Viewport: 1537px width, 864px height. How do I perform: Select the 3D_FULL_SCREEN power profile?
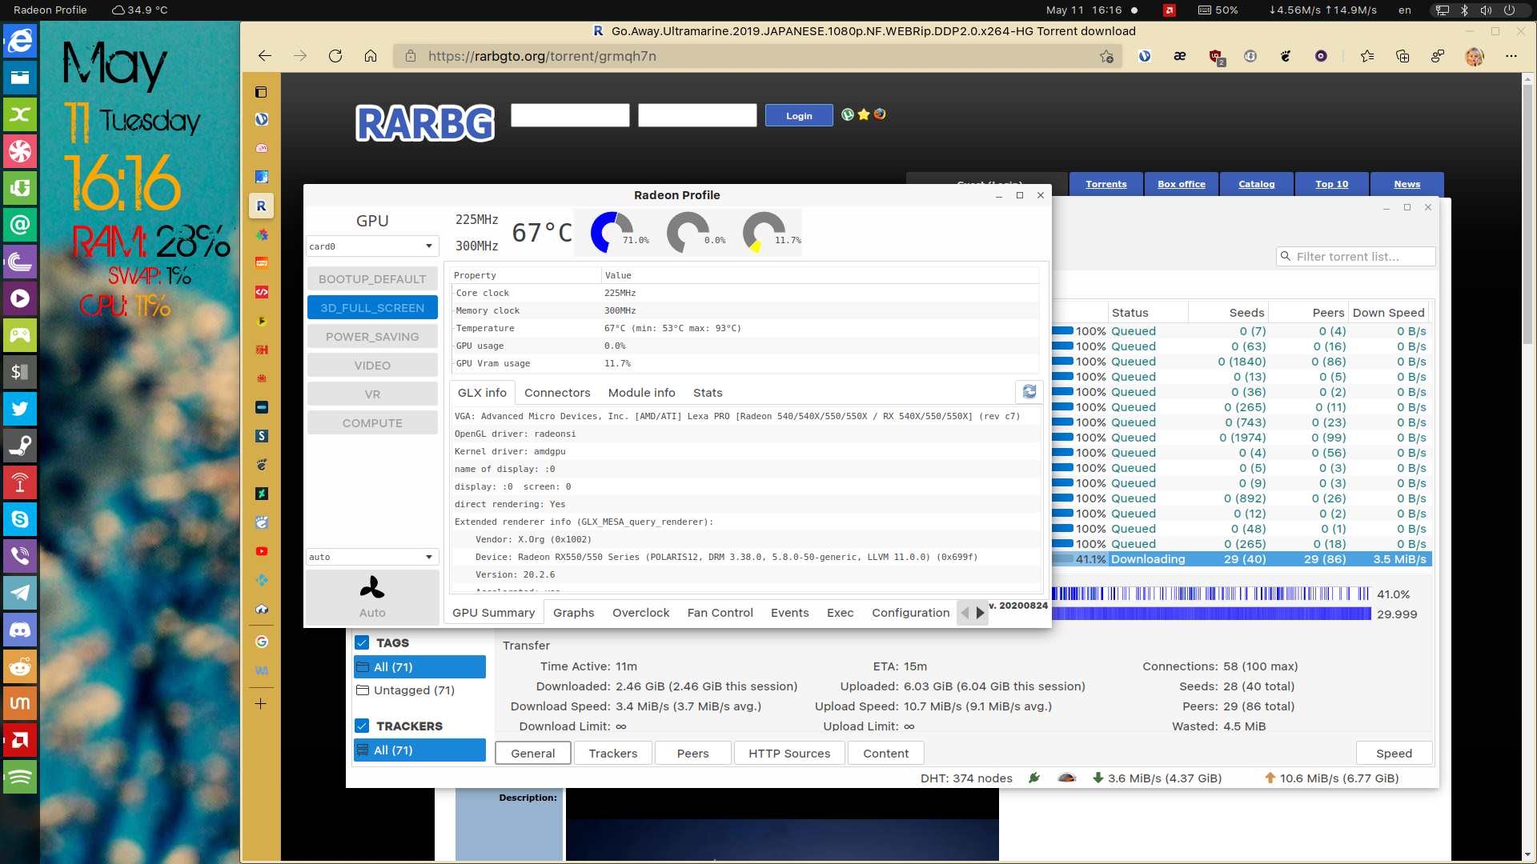372,308
